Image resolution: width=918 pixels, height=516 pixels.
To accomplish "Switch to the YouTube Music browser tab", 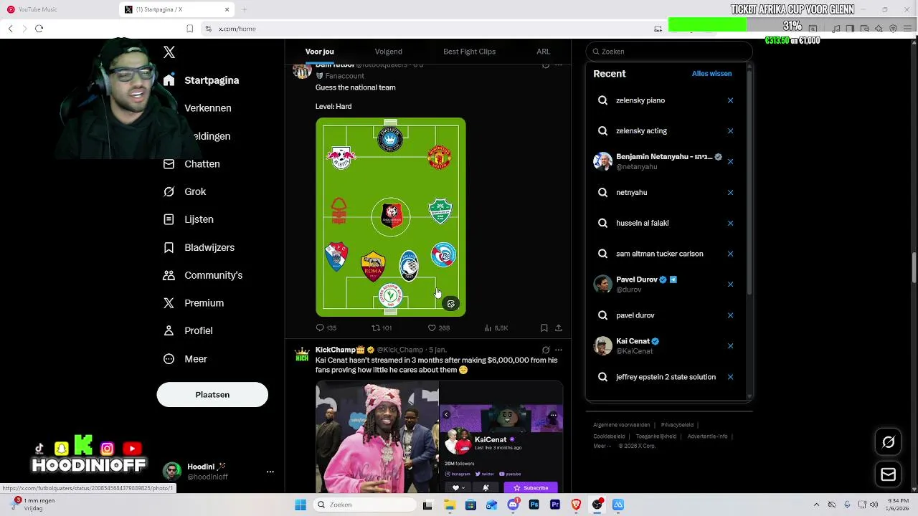I will (57, 9).
